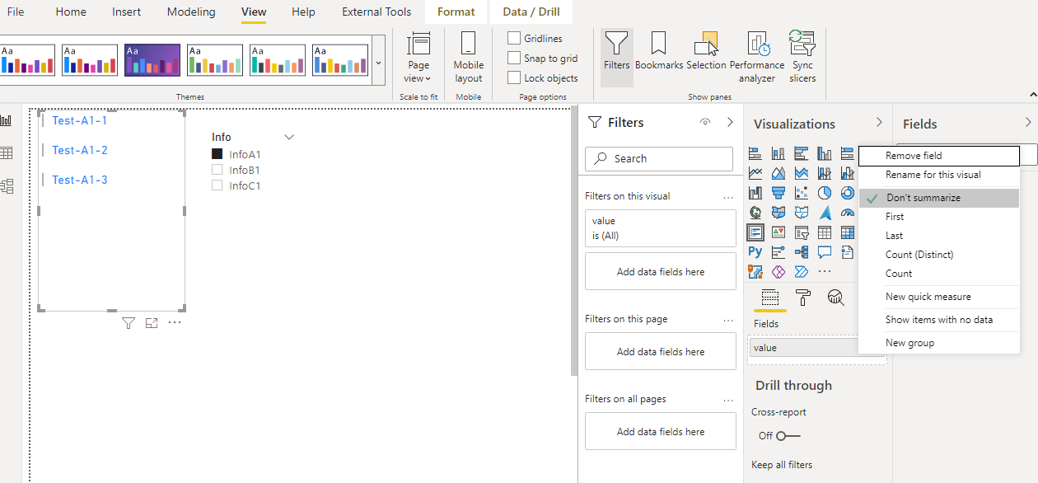Select the Scatter chart visual
Viewport: 1038px width, 483px height.
[x=802, y=193]
